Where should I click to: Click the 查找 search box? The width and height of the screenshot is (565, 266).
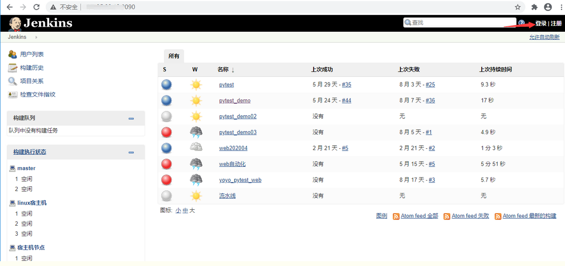(x=460, y=23)
